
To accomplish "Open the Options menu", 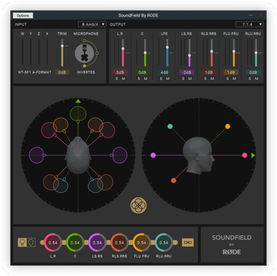I will point(23,16).
